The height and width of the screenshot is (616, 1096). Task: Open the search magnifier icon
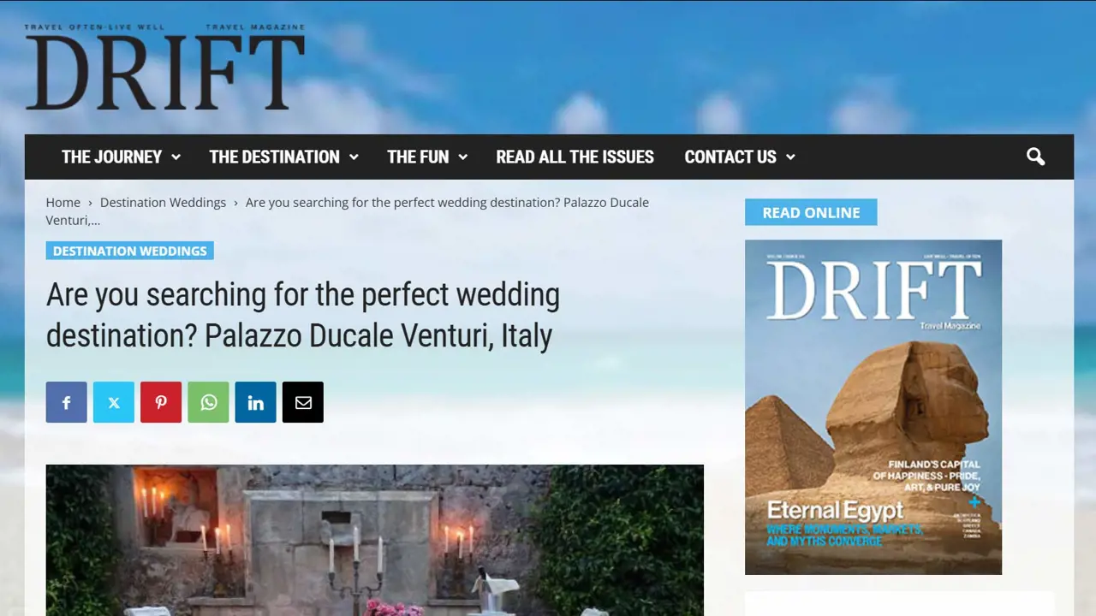(1035, 157)
